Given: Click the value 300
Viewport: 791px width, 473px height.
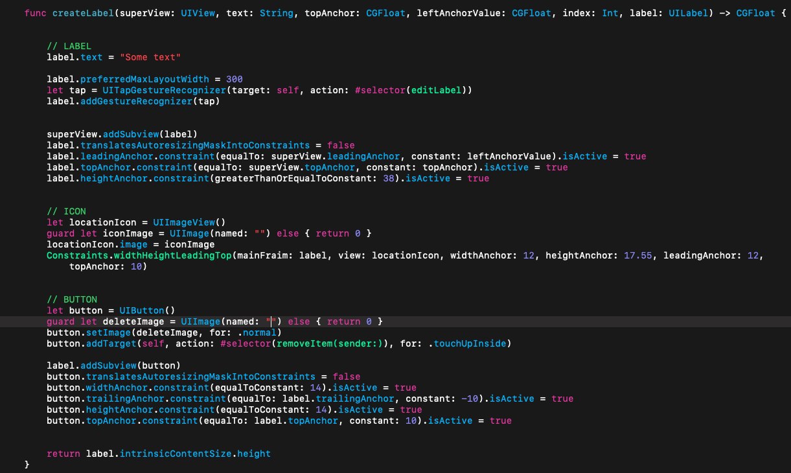Looking at the screenshot, I should click(x=235, y=79).
